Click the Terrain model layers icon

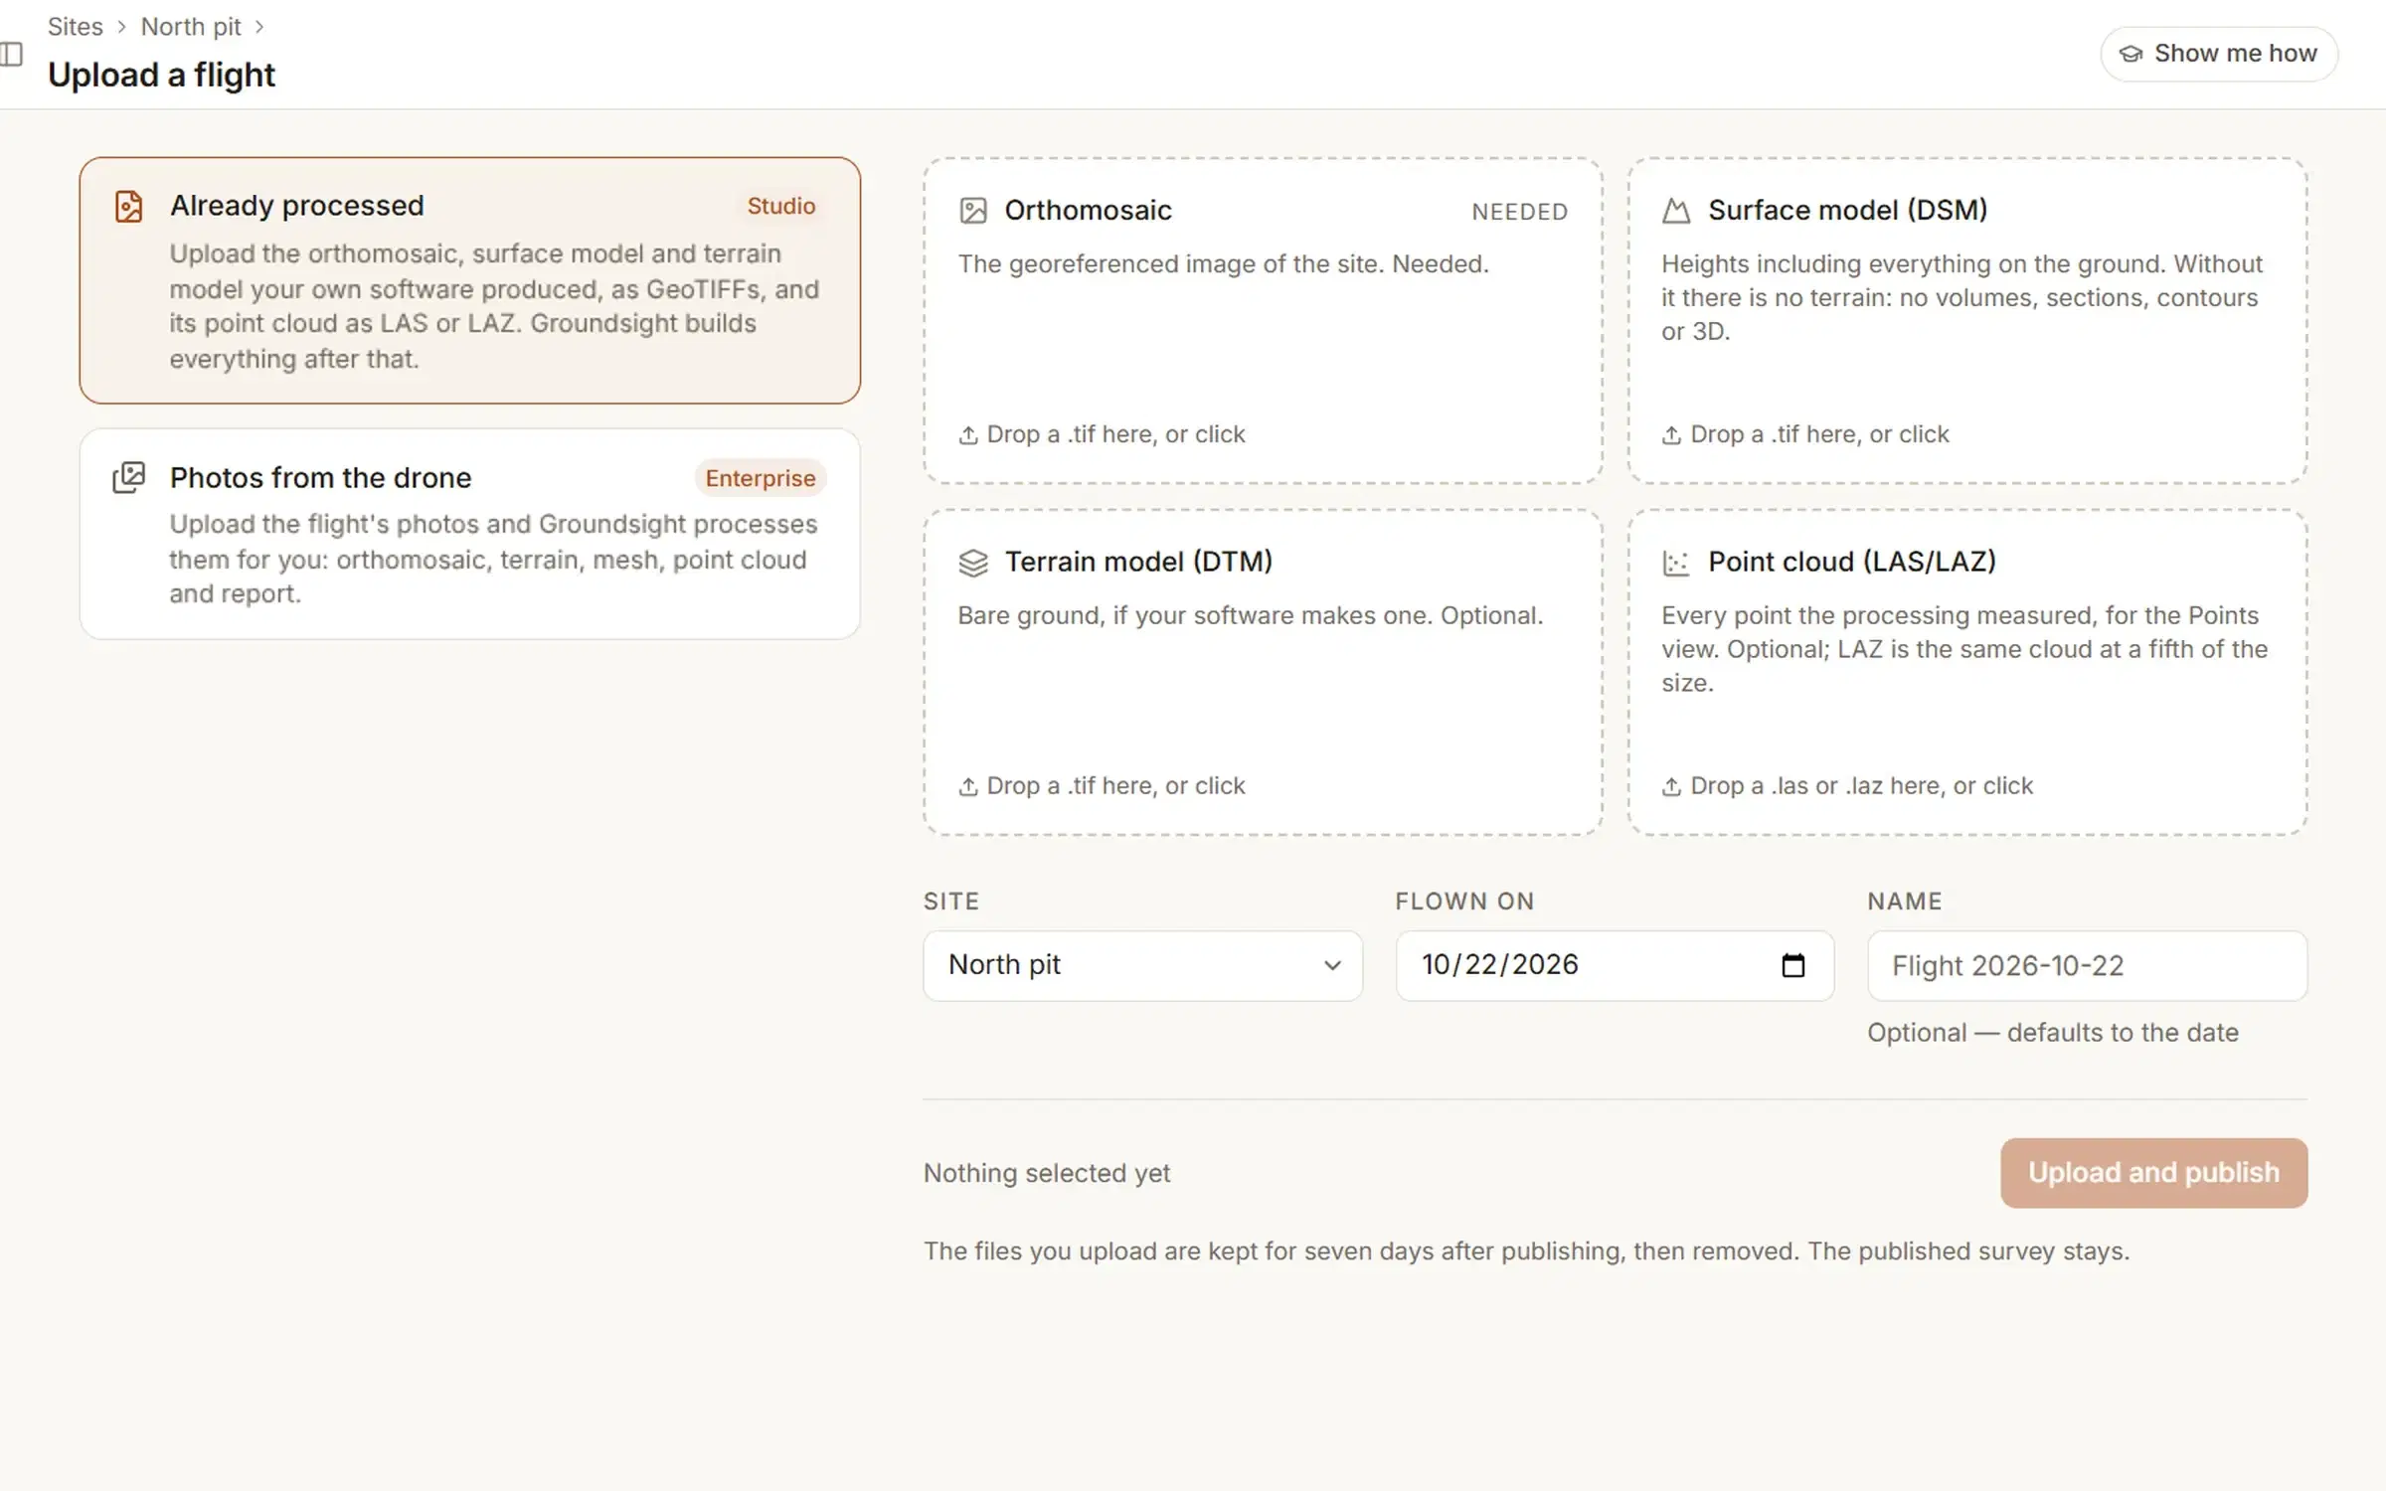[973, 563]
